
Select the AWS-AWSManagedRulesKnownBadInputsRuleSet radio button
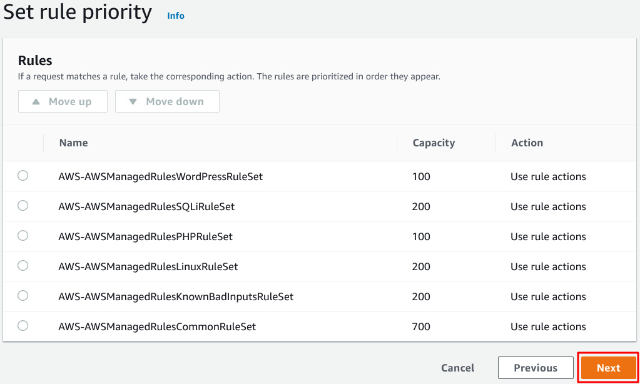(23, 295)
